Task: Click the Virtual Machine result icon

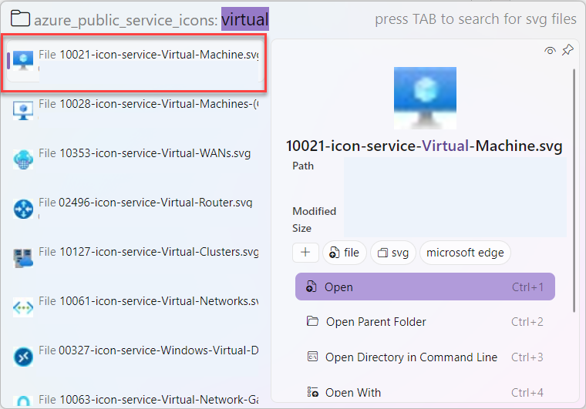Action: click(x=23, y=61)
